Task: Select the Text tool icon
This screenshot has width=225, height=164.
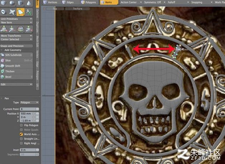Action: pyautogui.click(x=29, y=12)
